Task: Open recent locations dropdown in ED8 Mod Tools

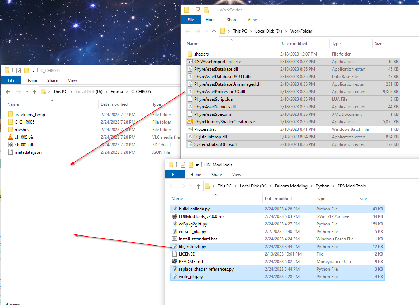Action: pos(191,186)
